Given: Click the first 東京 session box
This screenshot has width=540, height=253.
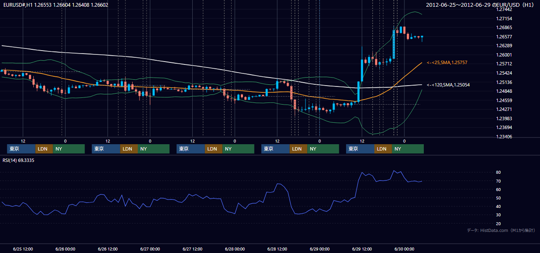Looking at the screenshot, I should coord(21,149).
